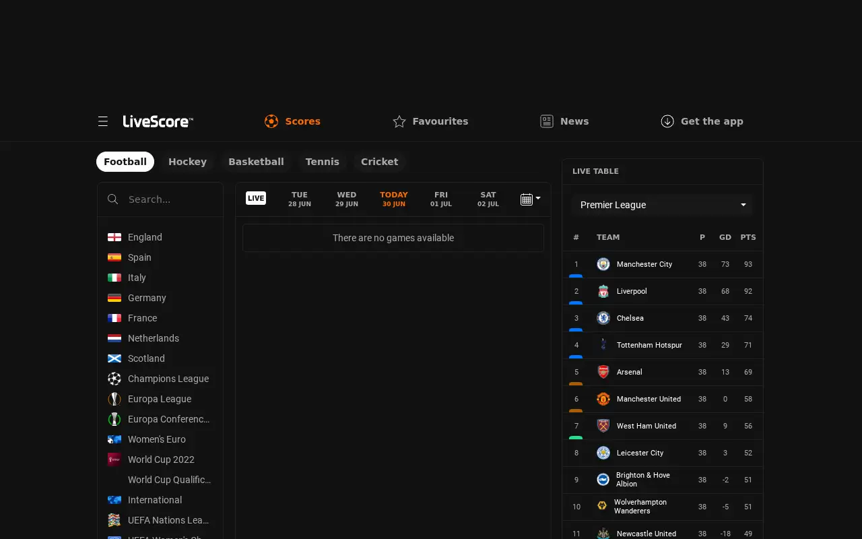Image resolution: width=862 pixels, height=539 pixels.
Task: Focus the Search input field
Action: tap(170, 199)
